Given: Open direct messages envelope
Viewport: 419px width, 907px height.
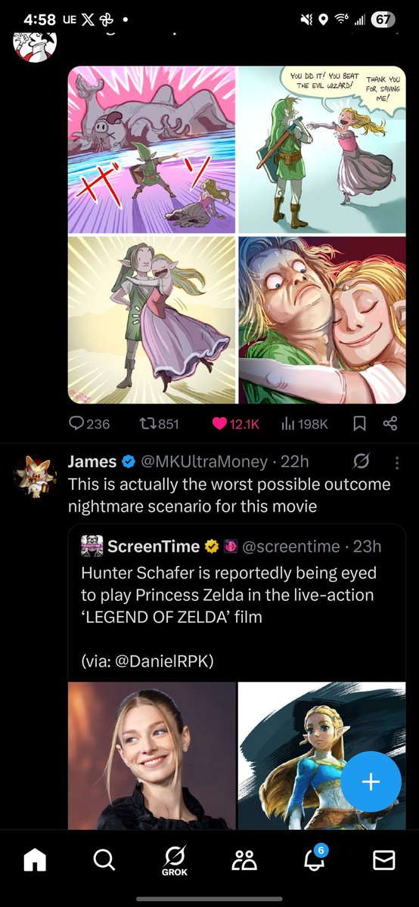Looking at the screenshot, I should 384,859.
